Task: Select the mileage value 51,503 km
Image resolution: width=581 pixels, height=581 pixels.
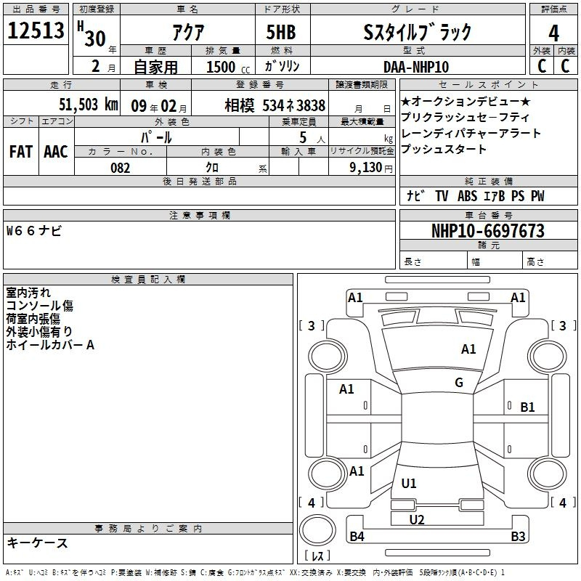Action: coord(88,105)
